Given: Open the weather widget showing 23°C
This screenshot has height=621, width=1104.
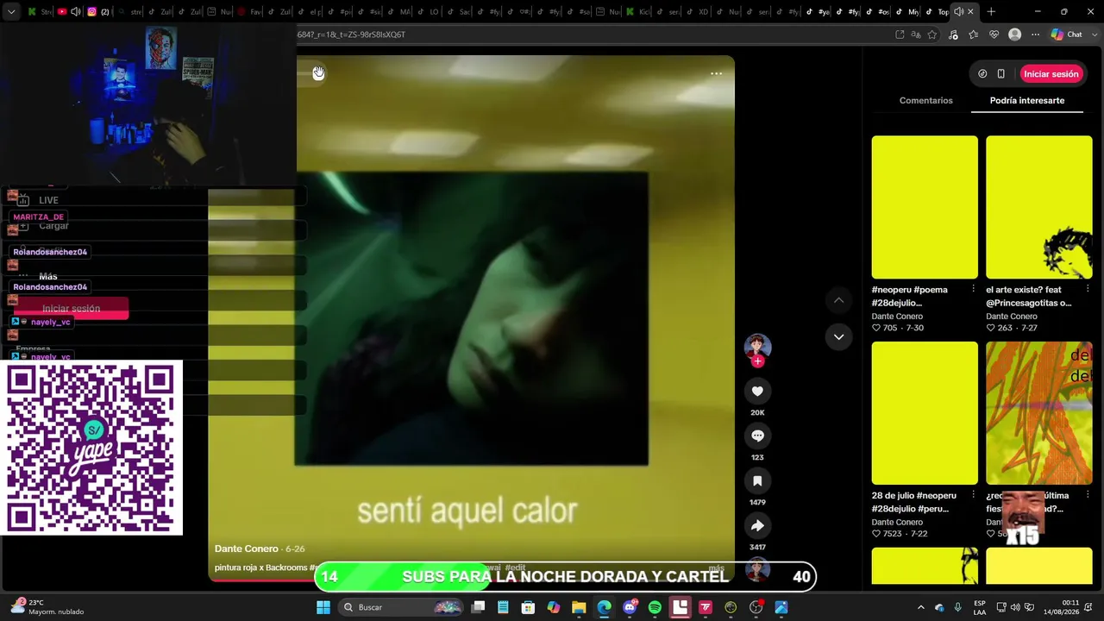Looking at the screenshot, I should click(x=47, y=607).
